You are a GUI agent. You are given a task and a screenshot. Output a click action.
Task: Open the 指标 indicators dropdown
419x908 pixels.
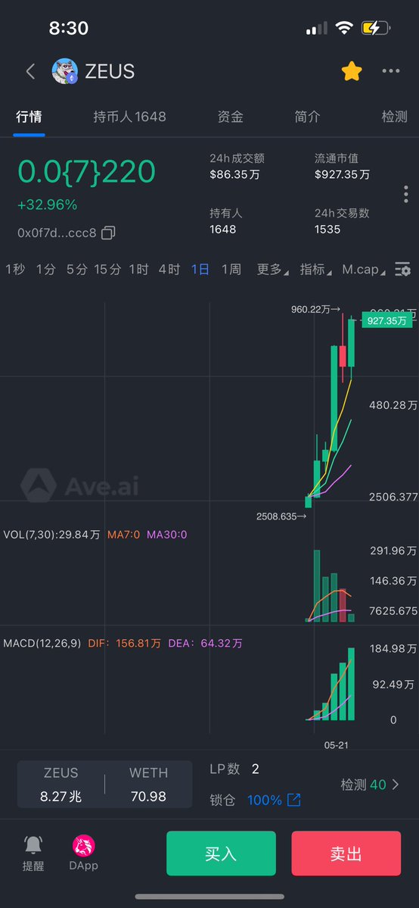point(315,270)
